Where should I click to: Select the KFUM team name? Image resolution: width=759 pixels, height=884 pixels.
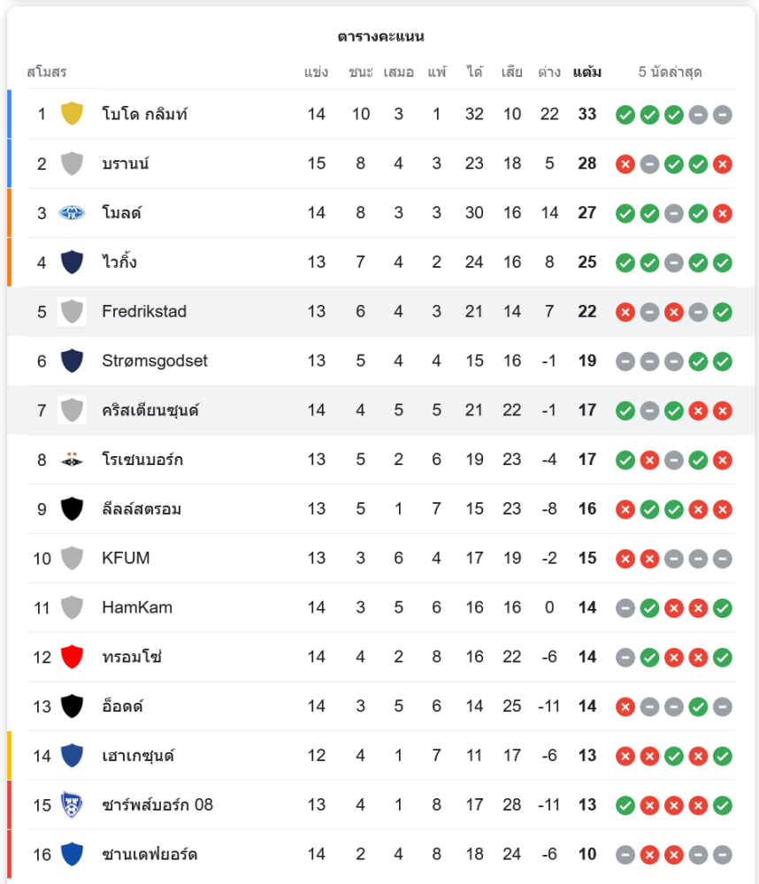point(126,558)
